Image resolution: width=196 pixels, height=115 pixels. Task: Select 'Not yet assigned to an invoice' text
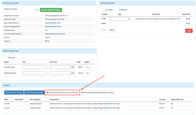point(56,15)
